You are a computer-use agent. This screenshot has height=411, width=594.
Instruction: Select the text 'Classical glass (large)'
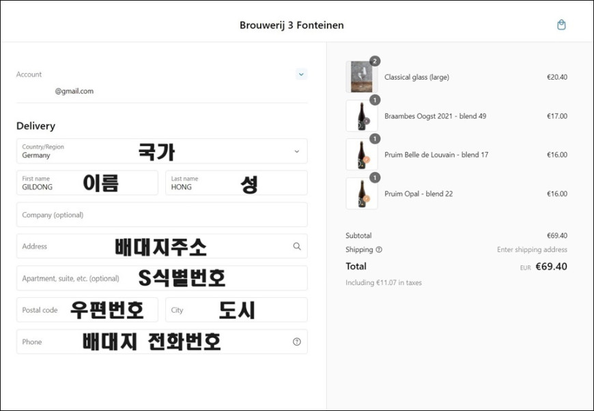click(x=416, y=77)
